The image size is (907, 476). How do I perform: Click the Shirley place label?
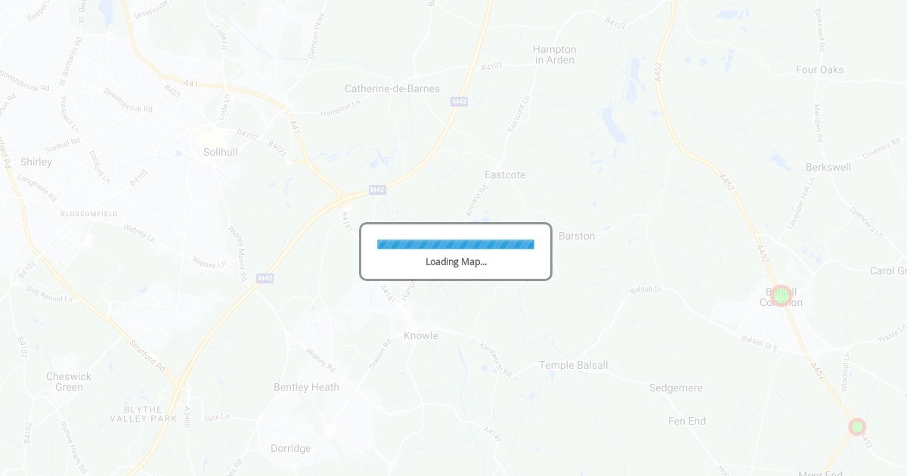pyautogui.click(x=36, y=162)
